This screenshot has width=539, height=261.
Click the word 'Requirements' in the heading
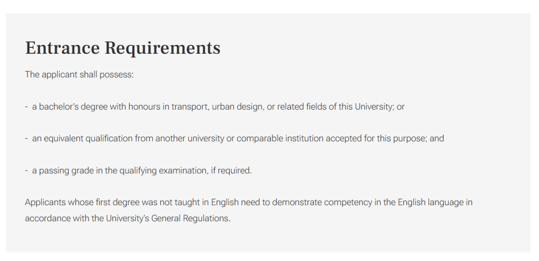pyautogui.click(x=163, y=48)
